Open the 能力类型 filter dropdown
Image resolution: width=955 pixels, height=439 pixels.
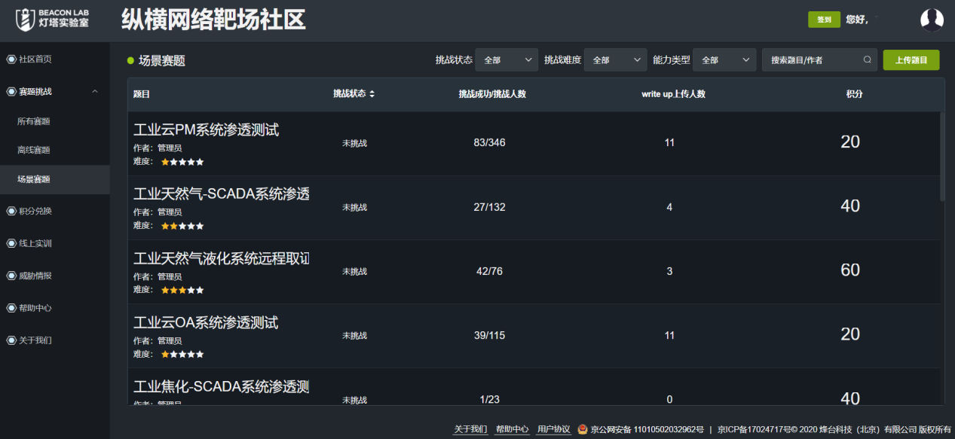click(724, 60)
